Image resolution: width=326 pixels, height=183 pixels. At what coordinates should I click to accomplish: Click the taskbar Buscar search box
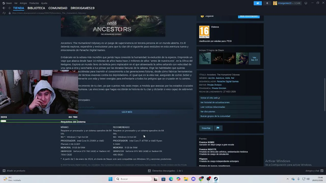[133, 179]
